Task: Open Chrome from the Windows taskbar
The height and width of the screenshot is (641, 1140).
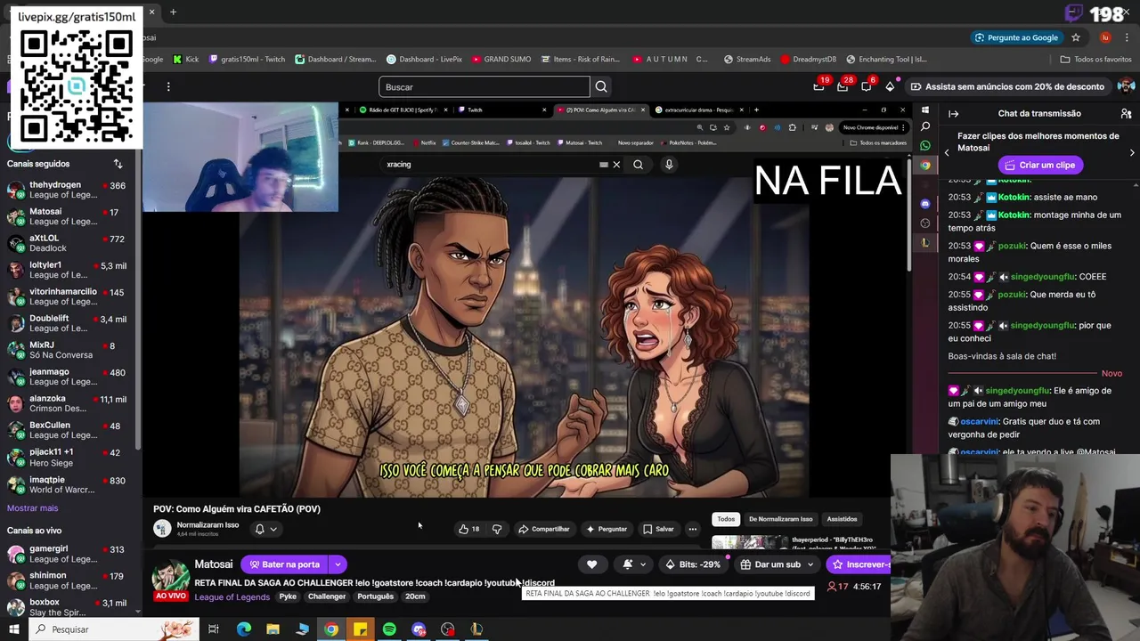Action: click(x=330, y=629)
